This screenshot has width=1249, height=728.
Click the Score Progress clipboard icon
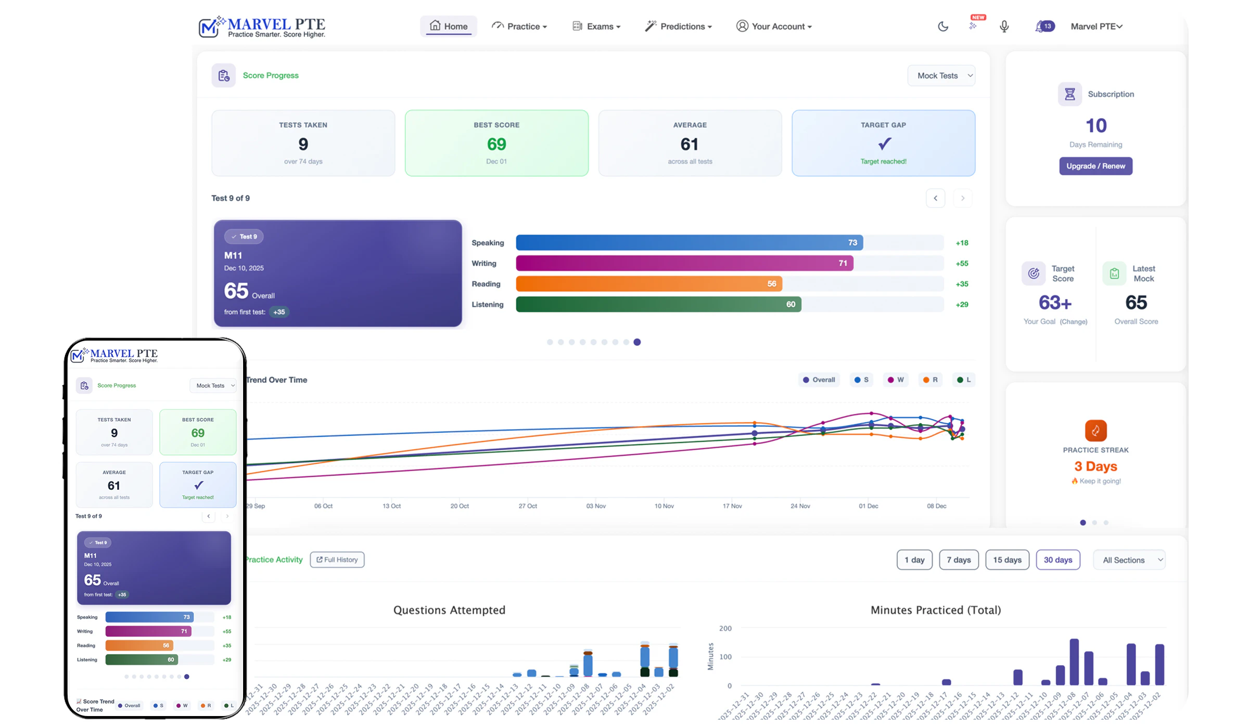(x=224, y=76)
